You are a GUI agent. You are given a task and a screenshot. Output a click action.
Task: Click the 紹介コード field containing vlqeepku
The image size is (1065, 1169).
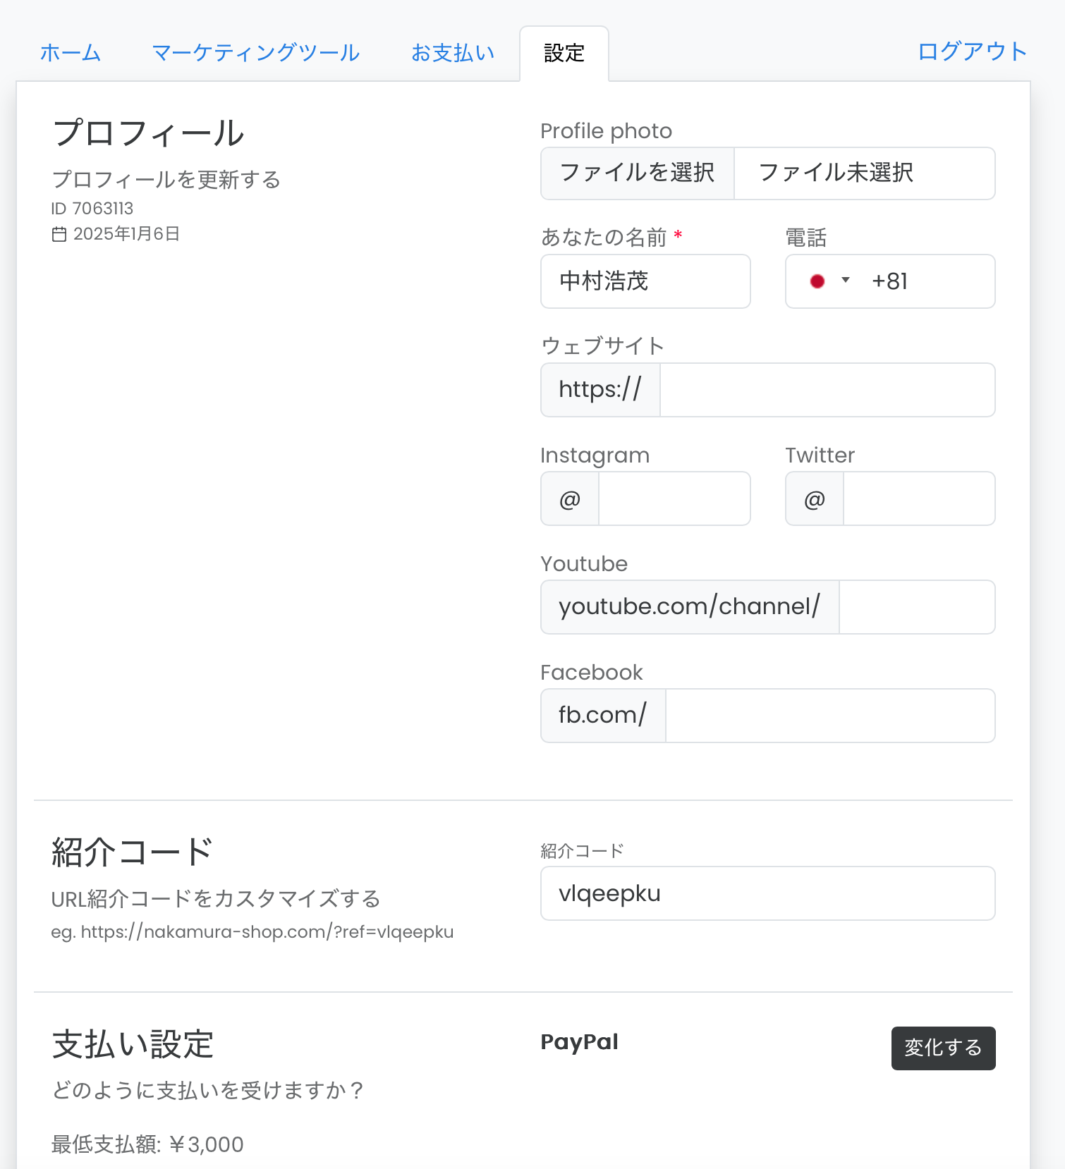click(767, 893)
